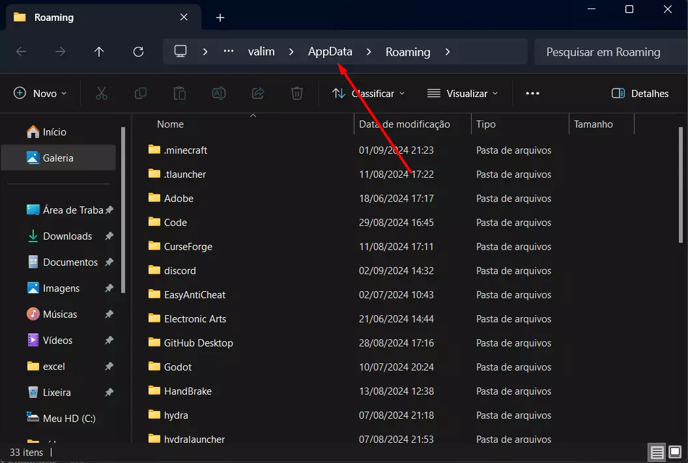Click the Share icon in toolbar
The height and width of the screenshot is (463, 688).
[258, 93]
